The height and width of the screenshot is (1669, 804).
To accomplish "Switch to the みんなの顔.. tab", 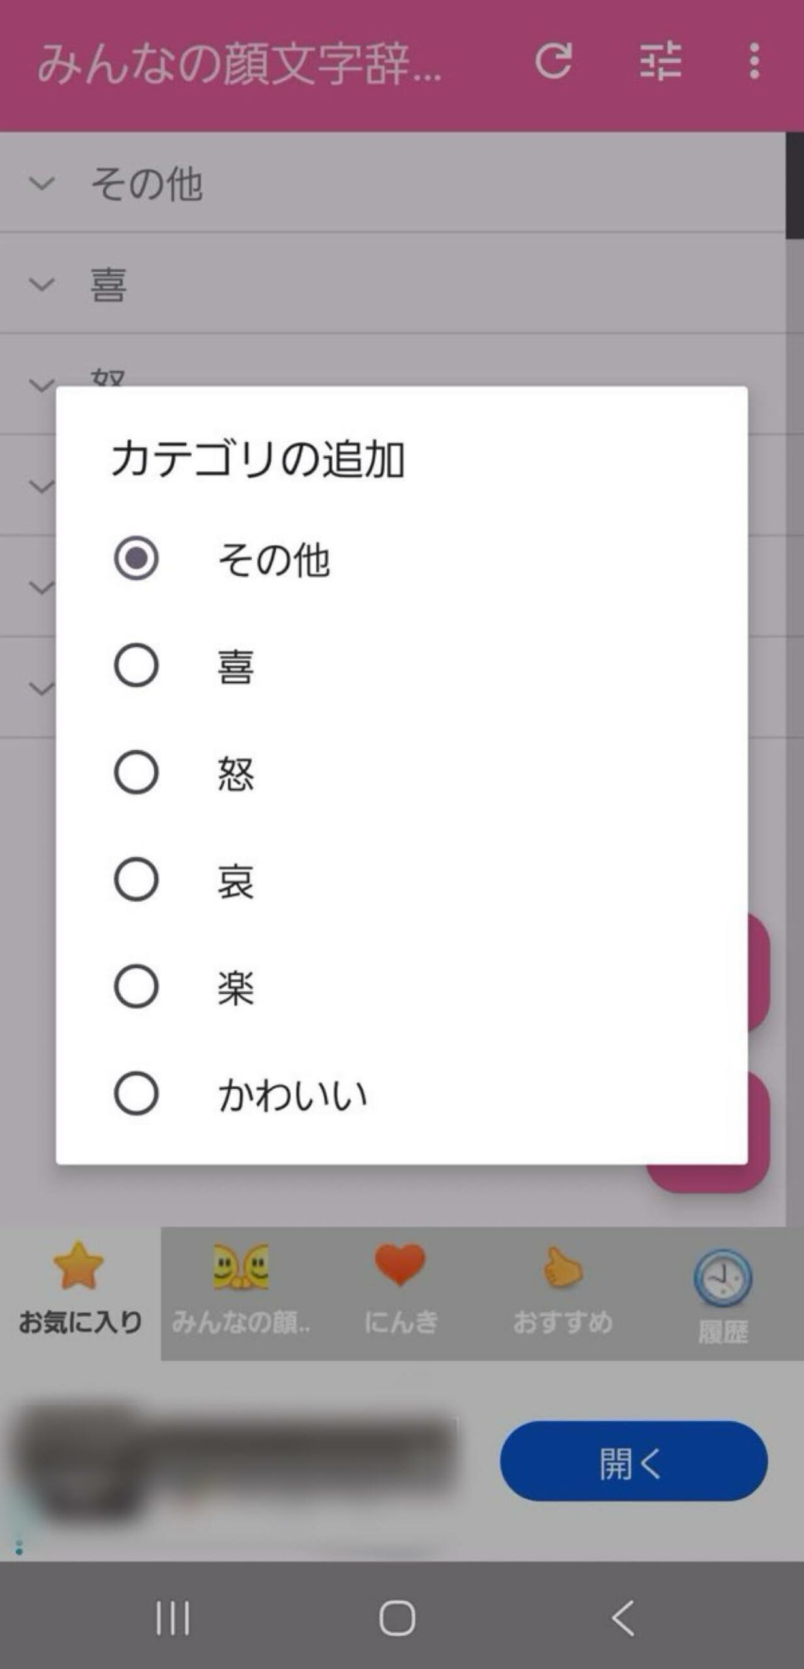I will tap(241, 1291).
